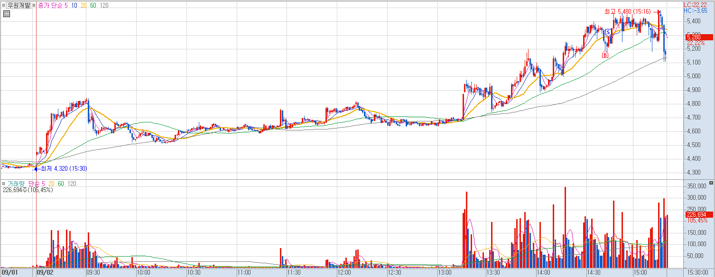
Task: Click the 14:30 time axis label
Action: [x=594, y=273]
